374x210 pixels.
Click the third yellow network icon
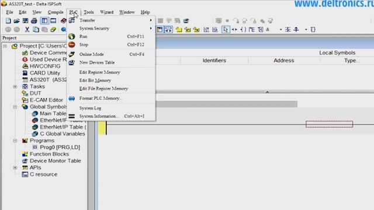tap(196, 30)
